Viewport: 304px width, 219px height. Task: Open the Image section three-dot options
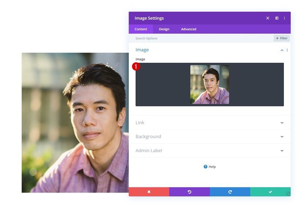[x=287, y=50]
